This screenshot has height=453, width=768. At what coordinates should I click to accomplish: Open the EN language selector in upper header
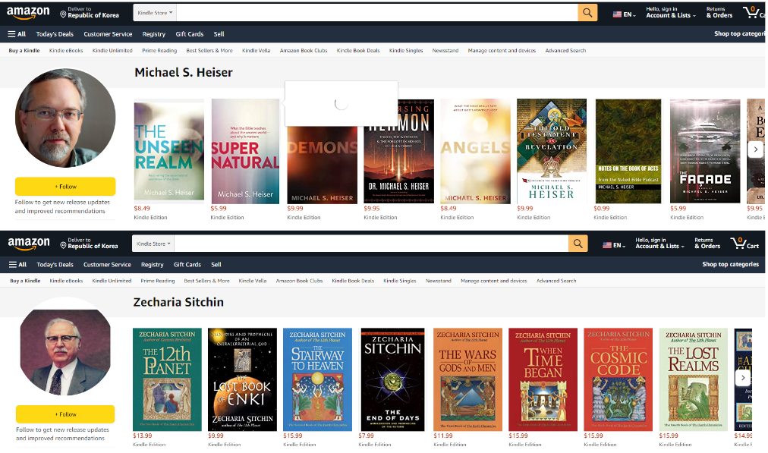[x=624, y=14]
